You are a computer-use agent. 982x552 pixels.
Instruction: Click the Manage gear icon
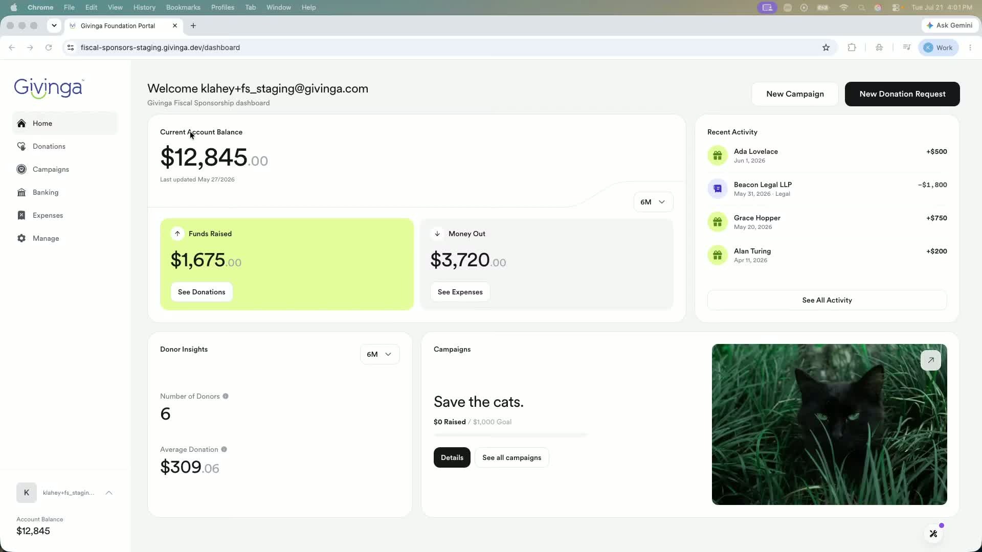(x=21, y=238)
